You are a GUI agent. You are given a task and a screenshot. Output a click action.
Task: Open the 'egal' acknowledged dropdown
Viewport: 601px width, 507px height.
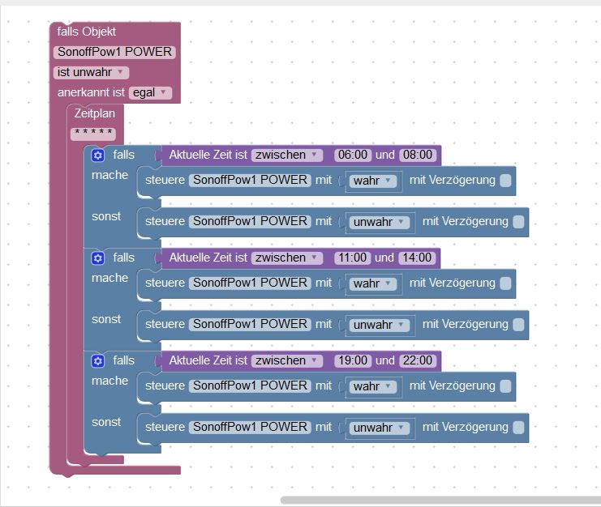(150, 92)
